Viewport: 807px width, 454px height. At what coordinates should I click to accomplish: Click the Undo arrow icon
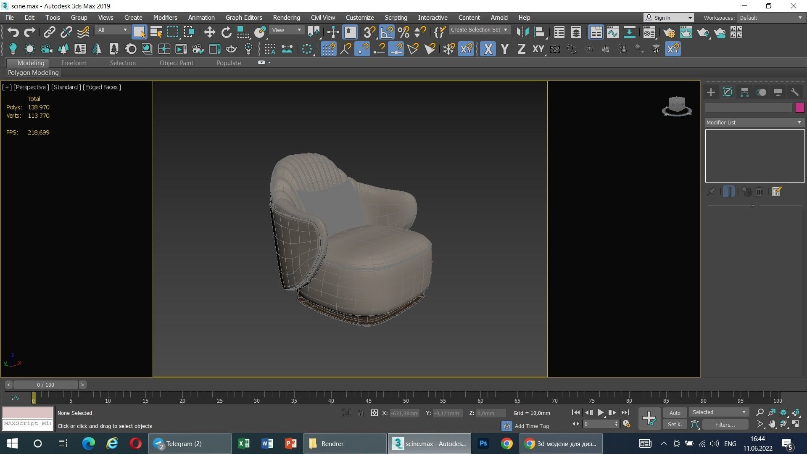click(x=13, y=32)
